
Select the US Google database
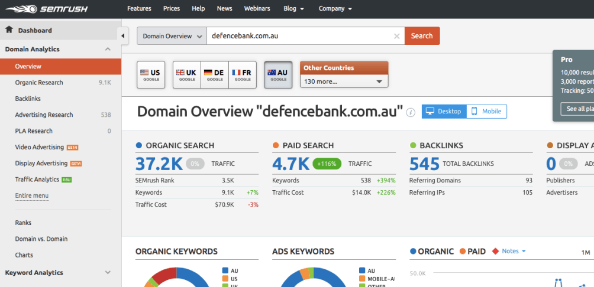[x=151, y=75]
